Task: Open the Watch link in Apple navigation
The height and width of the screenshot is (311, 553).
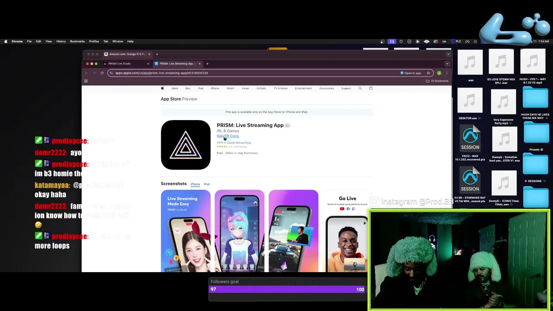Action: pos(230,88)
